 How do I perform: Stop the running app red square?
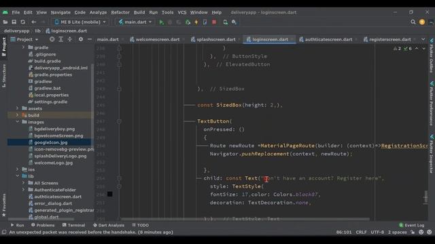(x=214, y=22)
